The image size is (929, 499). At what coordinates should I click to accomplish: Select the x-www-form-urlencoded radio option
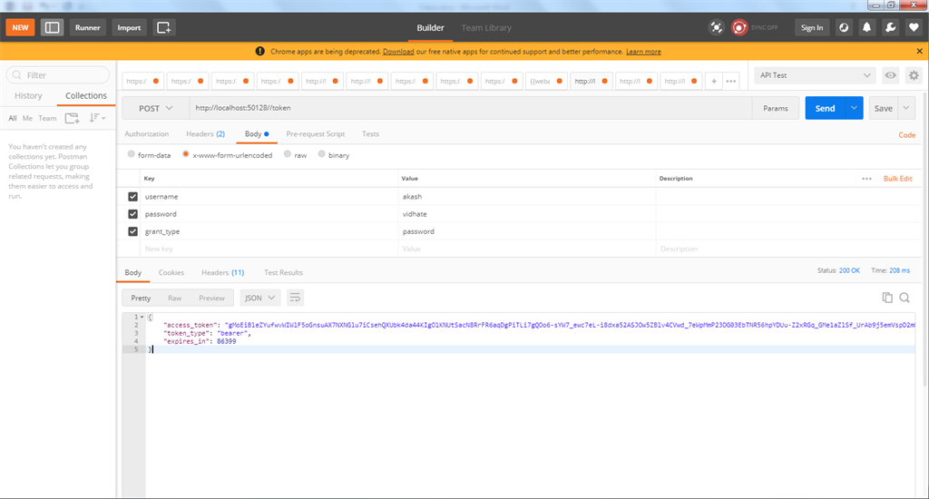[185, 154]
